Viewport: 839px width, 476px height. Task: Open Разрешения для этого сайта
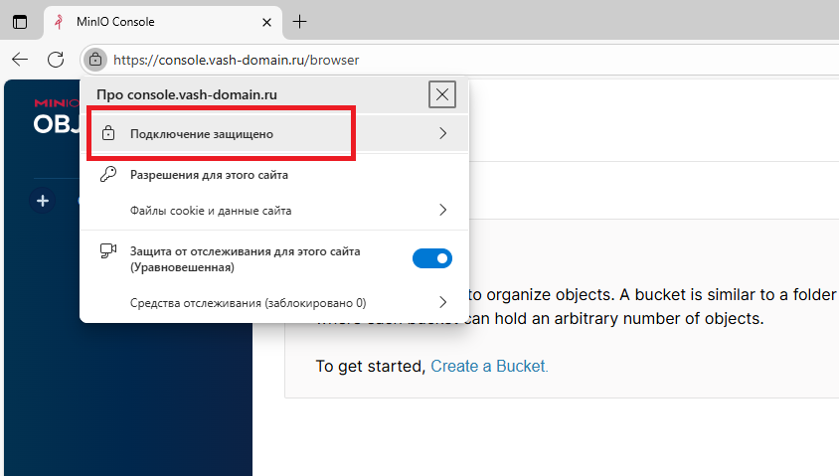[209, 174]
